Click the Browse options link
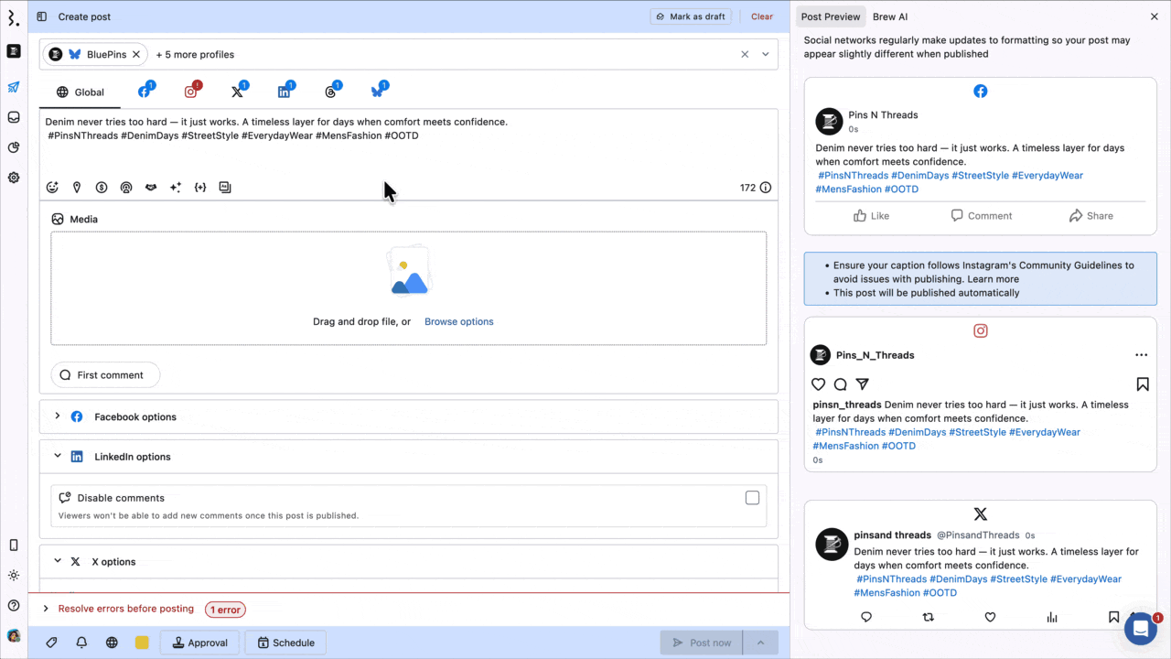 (458, 321)
